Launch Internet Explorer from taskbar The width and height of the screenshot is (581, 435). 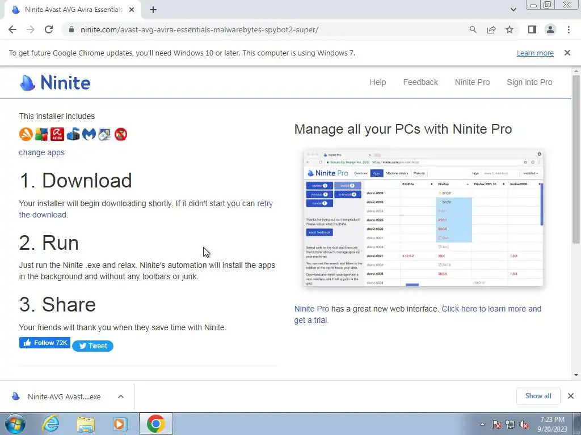click(50, 424)
